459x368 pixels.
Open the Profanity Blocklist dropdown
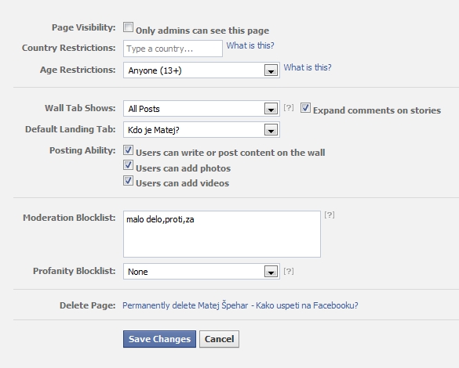point(202,272)
